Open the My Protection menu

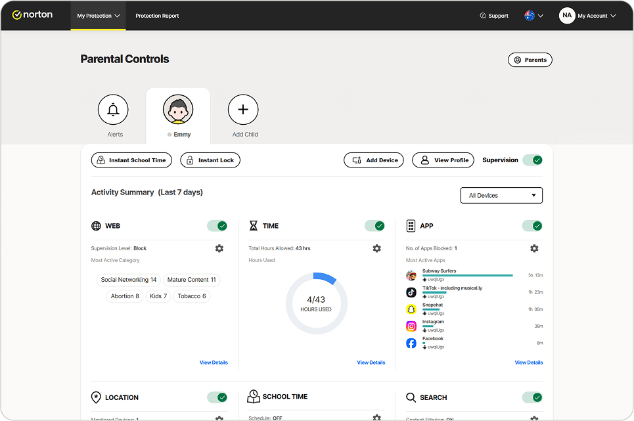point(98,16)
